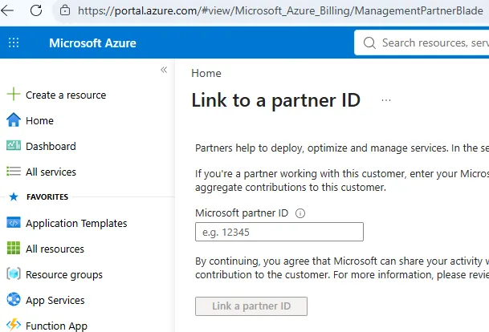Click the Create a resource plus icon
The height and width of the screenshot is (332, 489).
click(x=14, y=95)
